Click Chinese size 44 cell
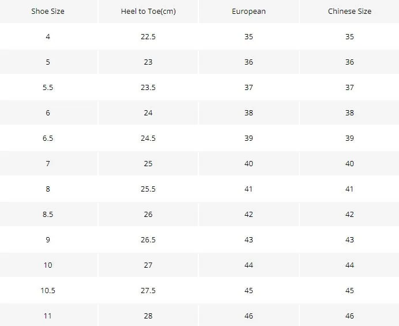Viewport: 399px width, 326px height. coord(349,265)
